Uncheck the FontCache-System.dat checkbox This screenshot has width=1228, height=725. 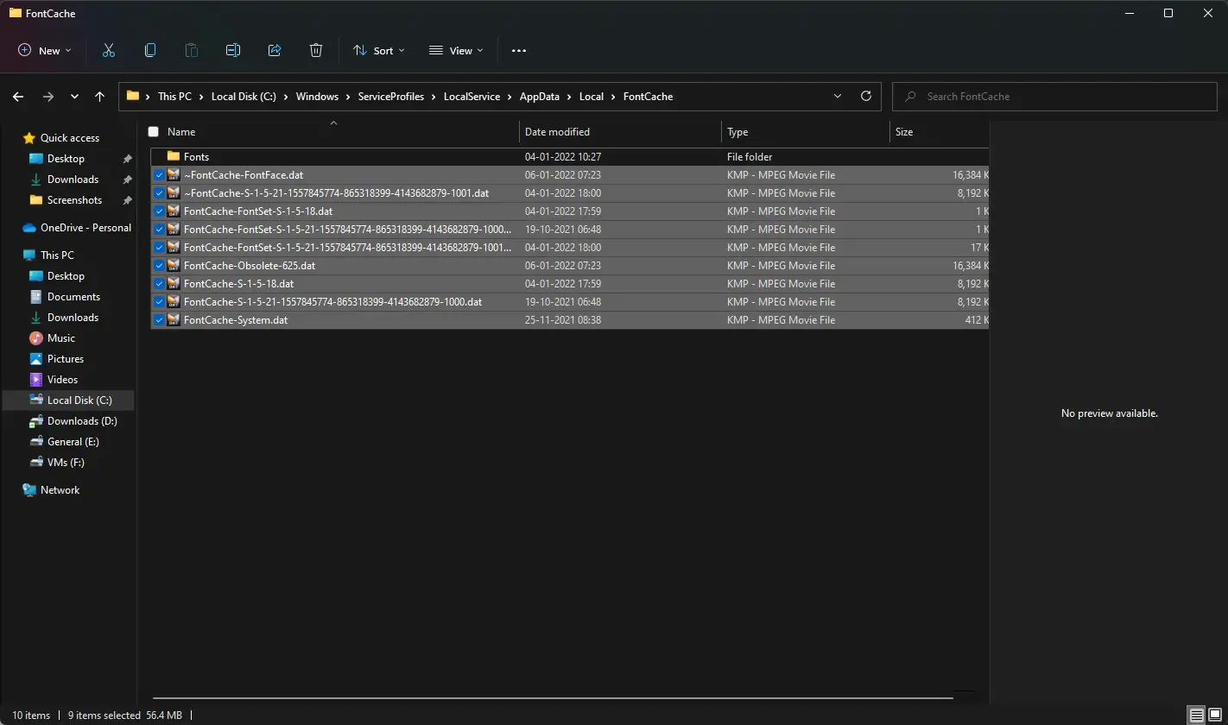tap(159, 320)
